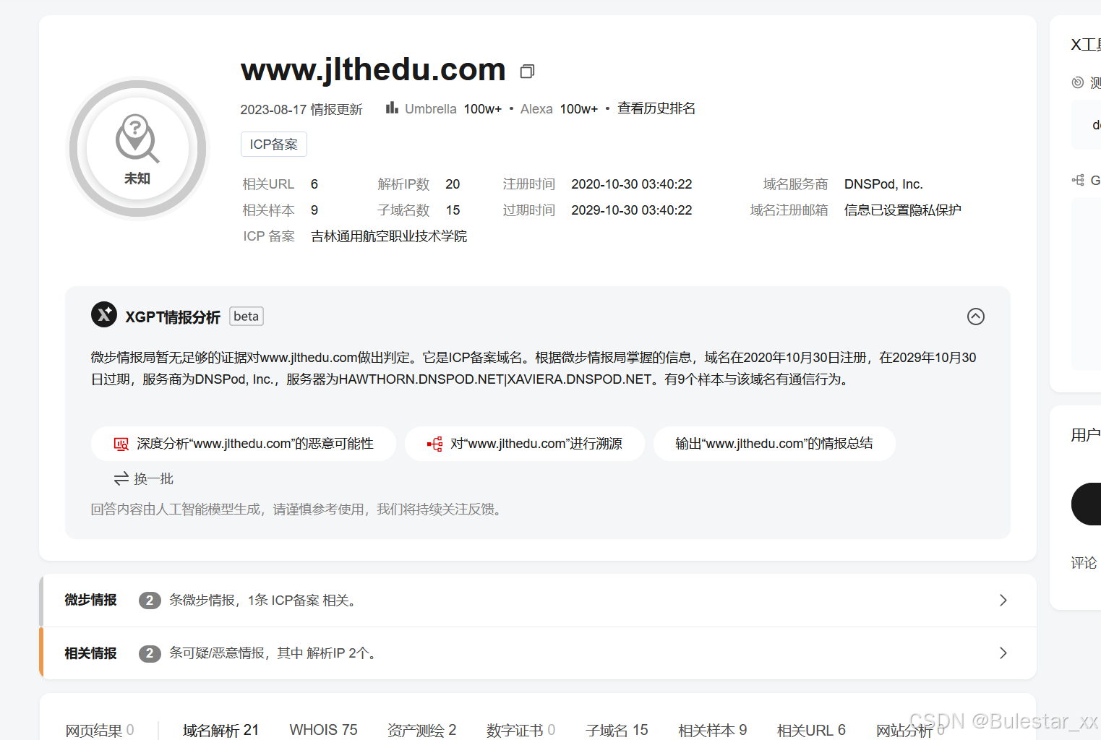Click the count badge in 相关情报 row
The height and width of the screenshot is (740, 1101).
(x=150, y=653)
